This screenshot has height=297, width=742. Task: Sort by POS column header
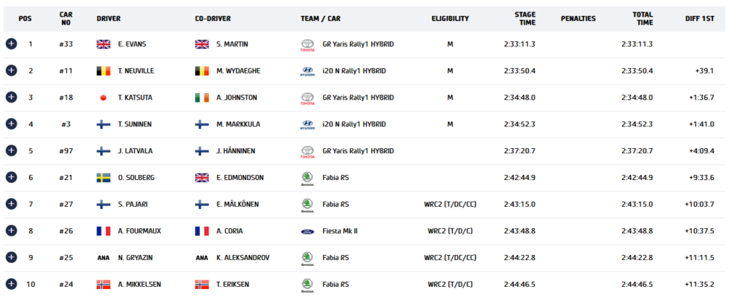click(x=25, y=19)
